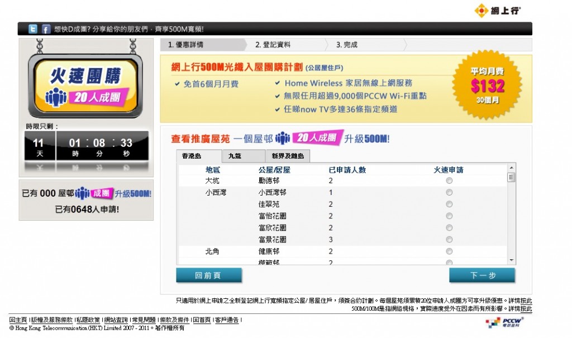Click step 2. 登記資料

[273, 45]
